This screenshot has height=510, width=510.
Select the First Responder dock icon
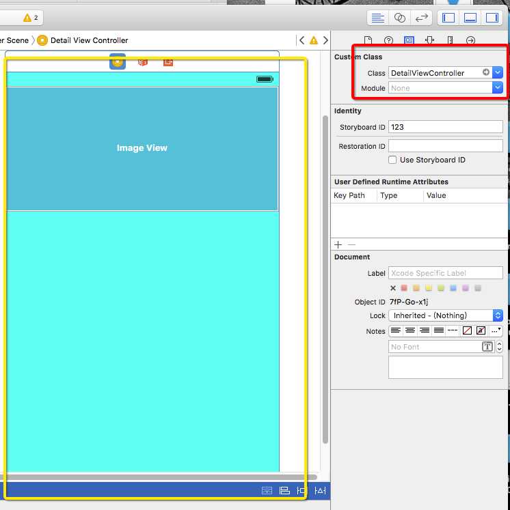143,62
